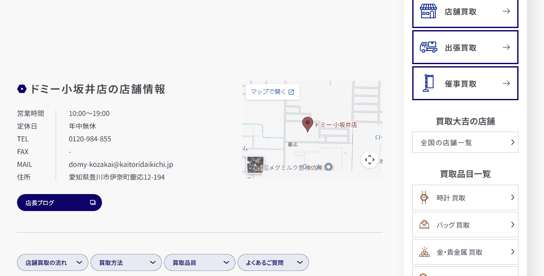Screen dimensions: 544x276
Task: Click the ドミー小坂井店の店舗情報 heading
Action: (97, 89)
